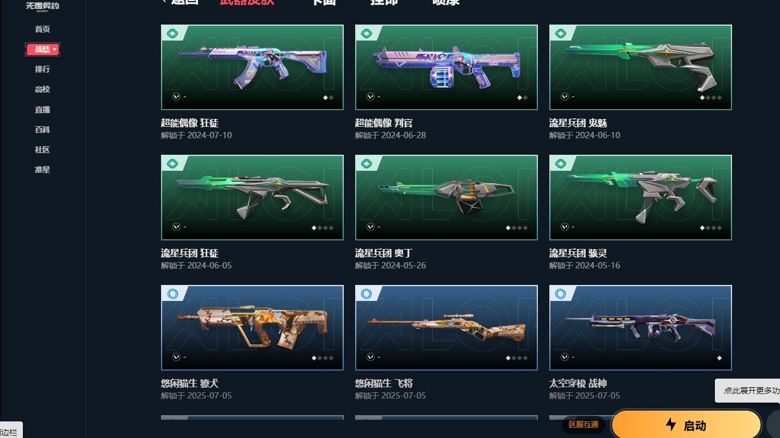Launch the game with 启动 button

(686, 425)
